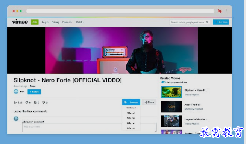
Task: Select the 720p mp4 download option
Action: point(131,113)
